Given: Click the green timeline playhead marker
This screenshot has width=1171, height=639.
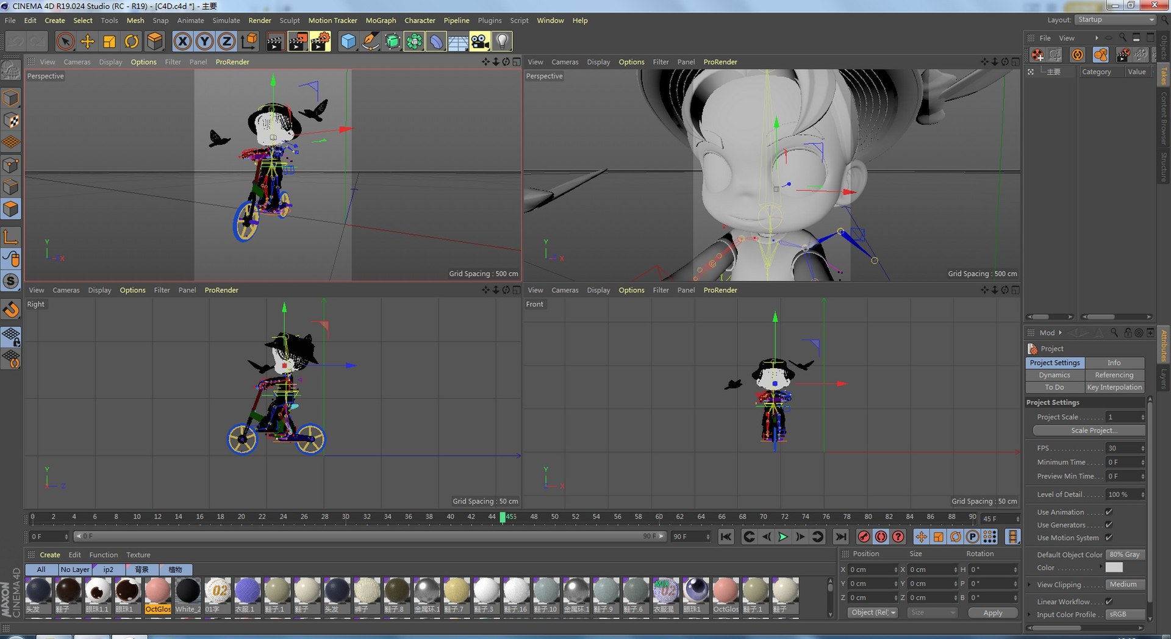Looking at the screenshot, I should 503,517.
